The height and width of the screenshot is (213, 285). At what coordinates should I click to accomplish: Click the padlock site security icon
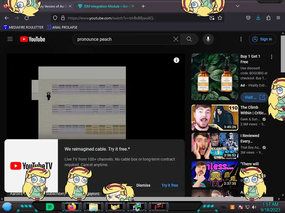click(x=63, y=18)
